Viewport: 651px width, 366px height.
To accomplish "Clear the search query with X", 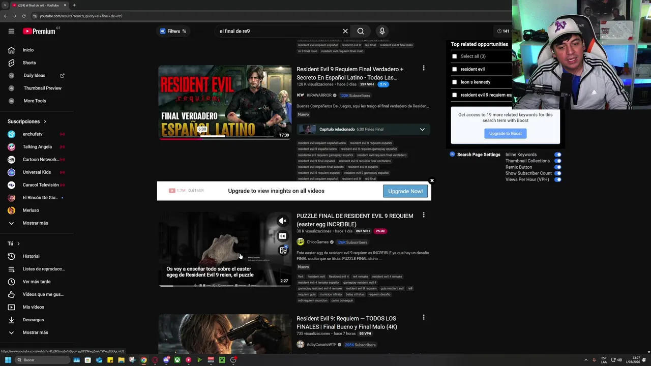I will (x=345, y=31).
